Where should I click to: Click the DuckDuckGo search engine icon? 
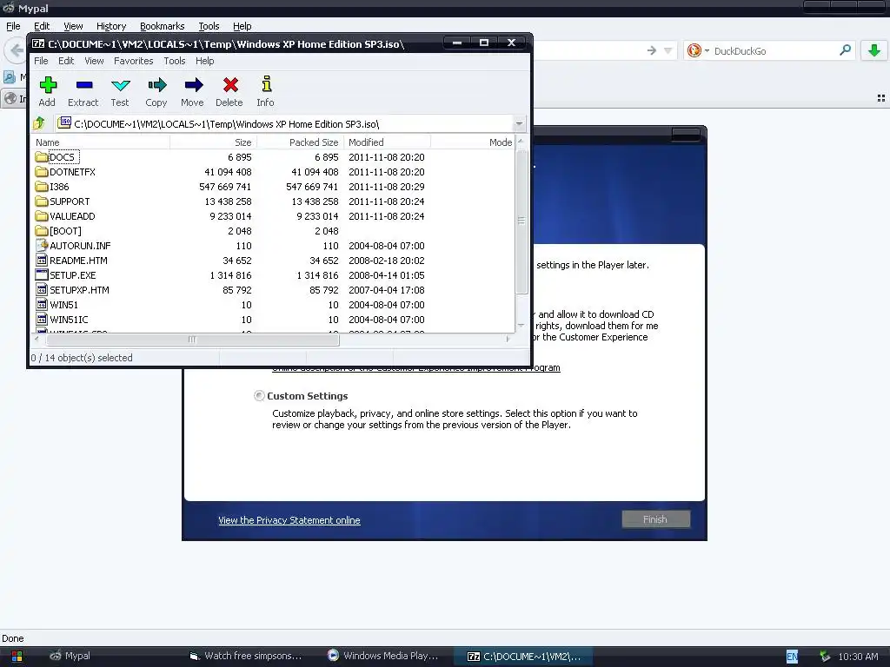coord(694,50)
